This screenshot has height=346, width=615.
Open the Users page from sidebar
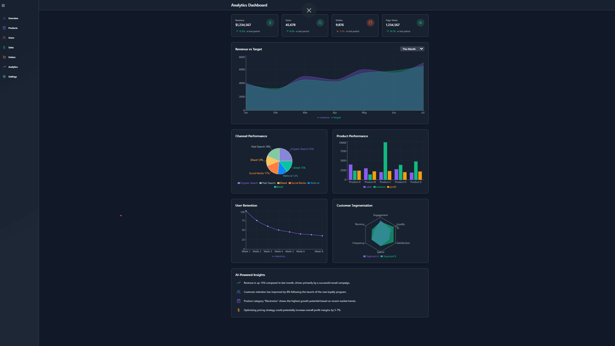pyautogui.click(x=11, y=38)
